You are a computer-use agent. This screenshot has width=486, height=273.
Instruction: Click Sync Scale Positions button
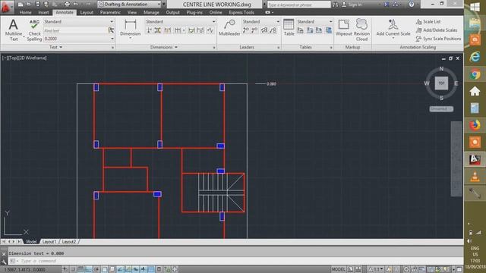(438, 39)
